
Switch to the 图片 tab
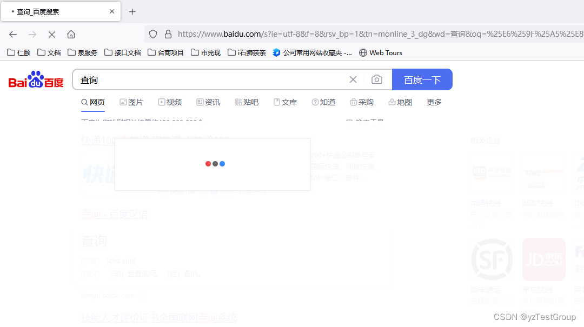pos(131,102)
